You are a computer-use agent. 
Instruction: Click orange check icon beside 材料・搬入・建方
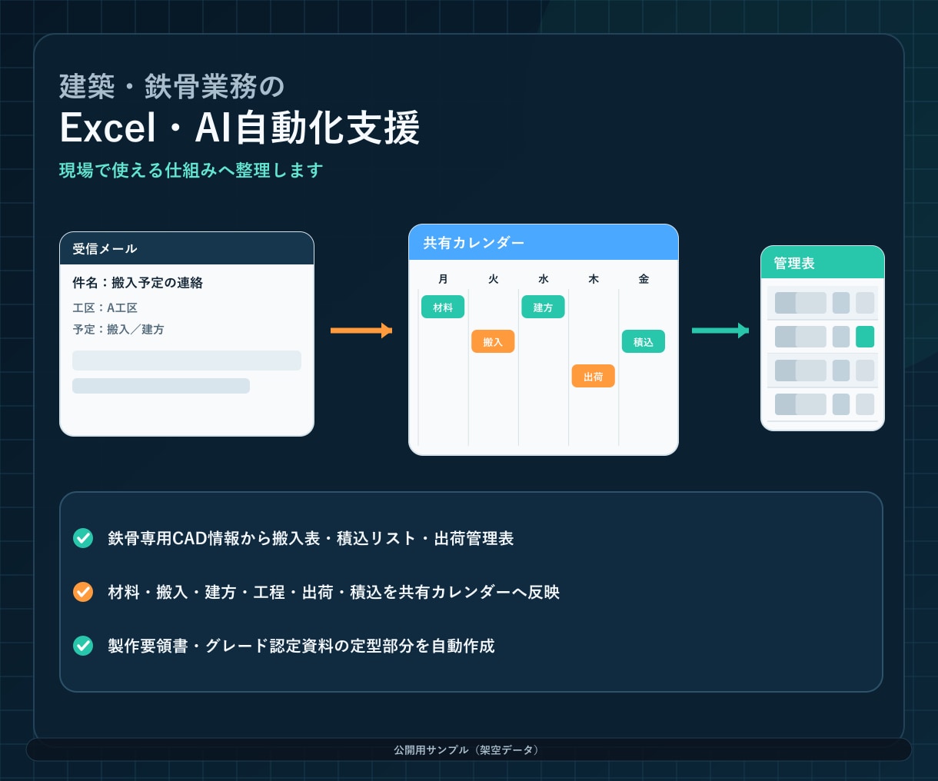click(x=83, y=592)
